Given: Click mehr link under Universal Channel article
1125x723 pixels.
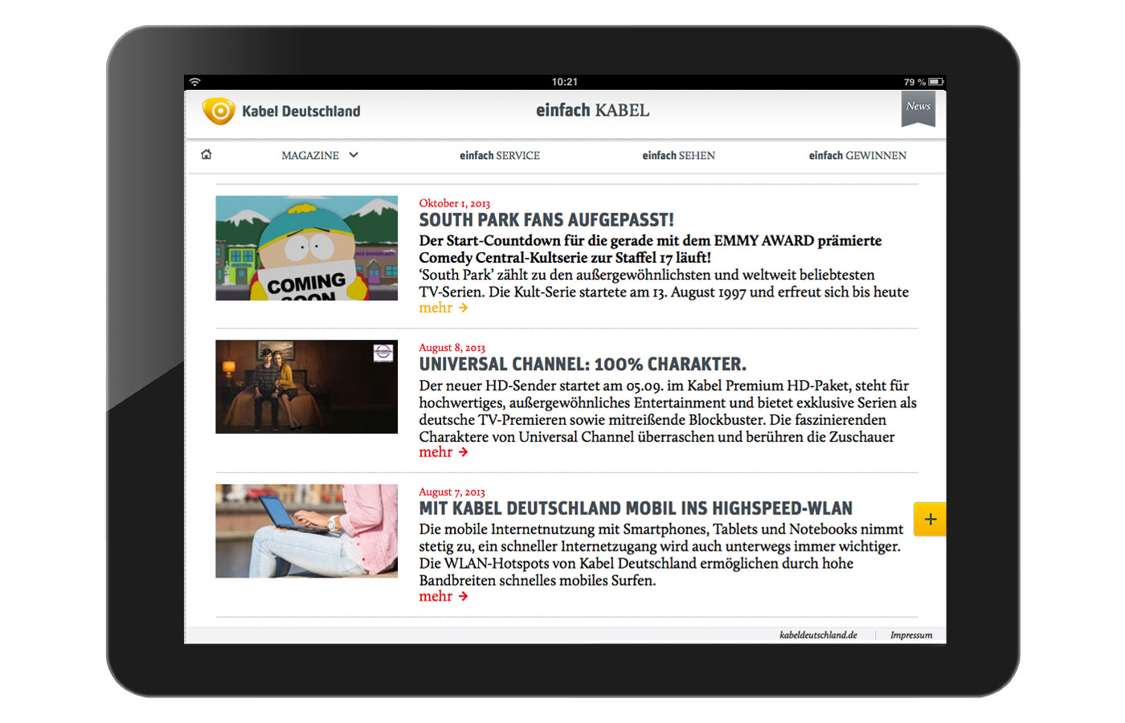Looking at the screenshot, I should click(444, 452).
